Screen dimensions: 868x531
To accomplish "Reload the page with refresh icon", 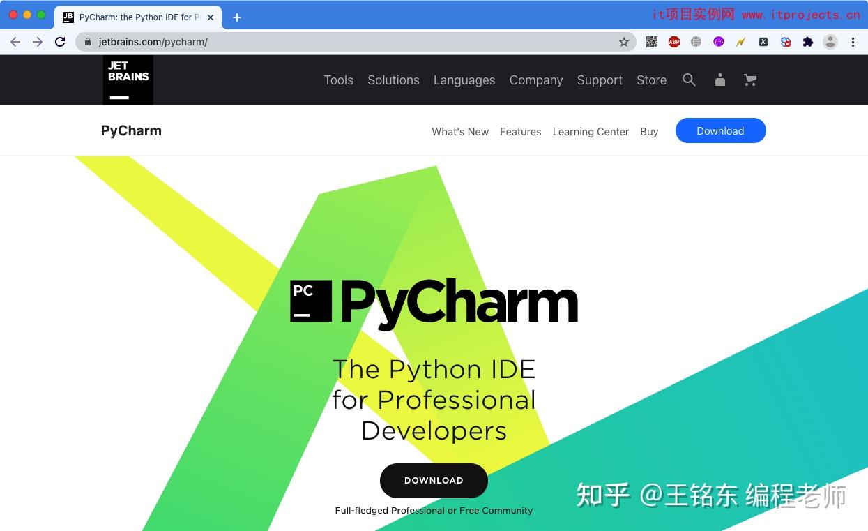I will pos(60,42).
